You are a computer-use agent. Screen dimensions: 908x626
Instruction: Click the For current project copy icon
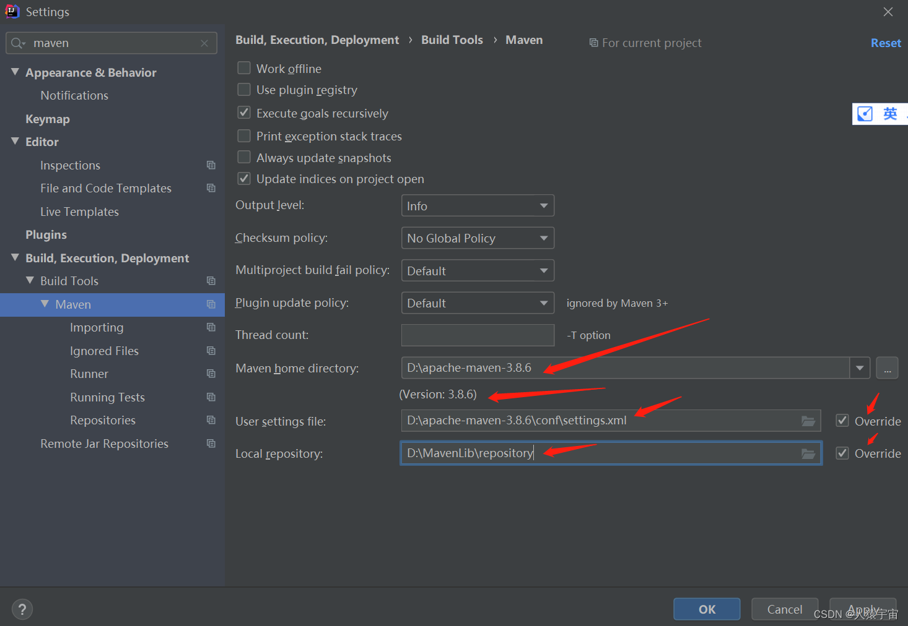(x=593, y=43)
